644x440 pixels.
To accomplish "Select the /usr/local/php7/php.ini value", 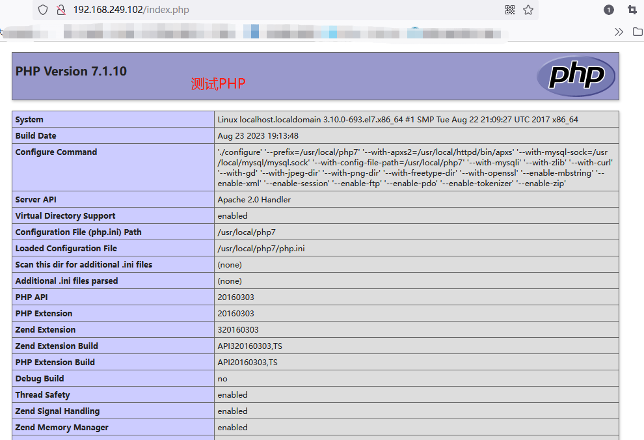I will pyautogui.click(x=262, y=248).
